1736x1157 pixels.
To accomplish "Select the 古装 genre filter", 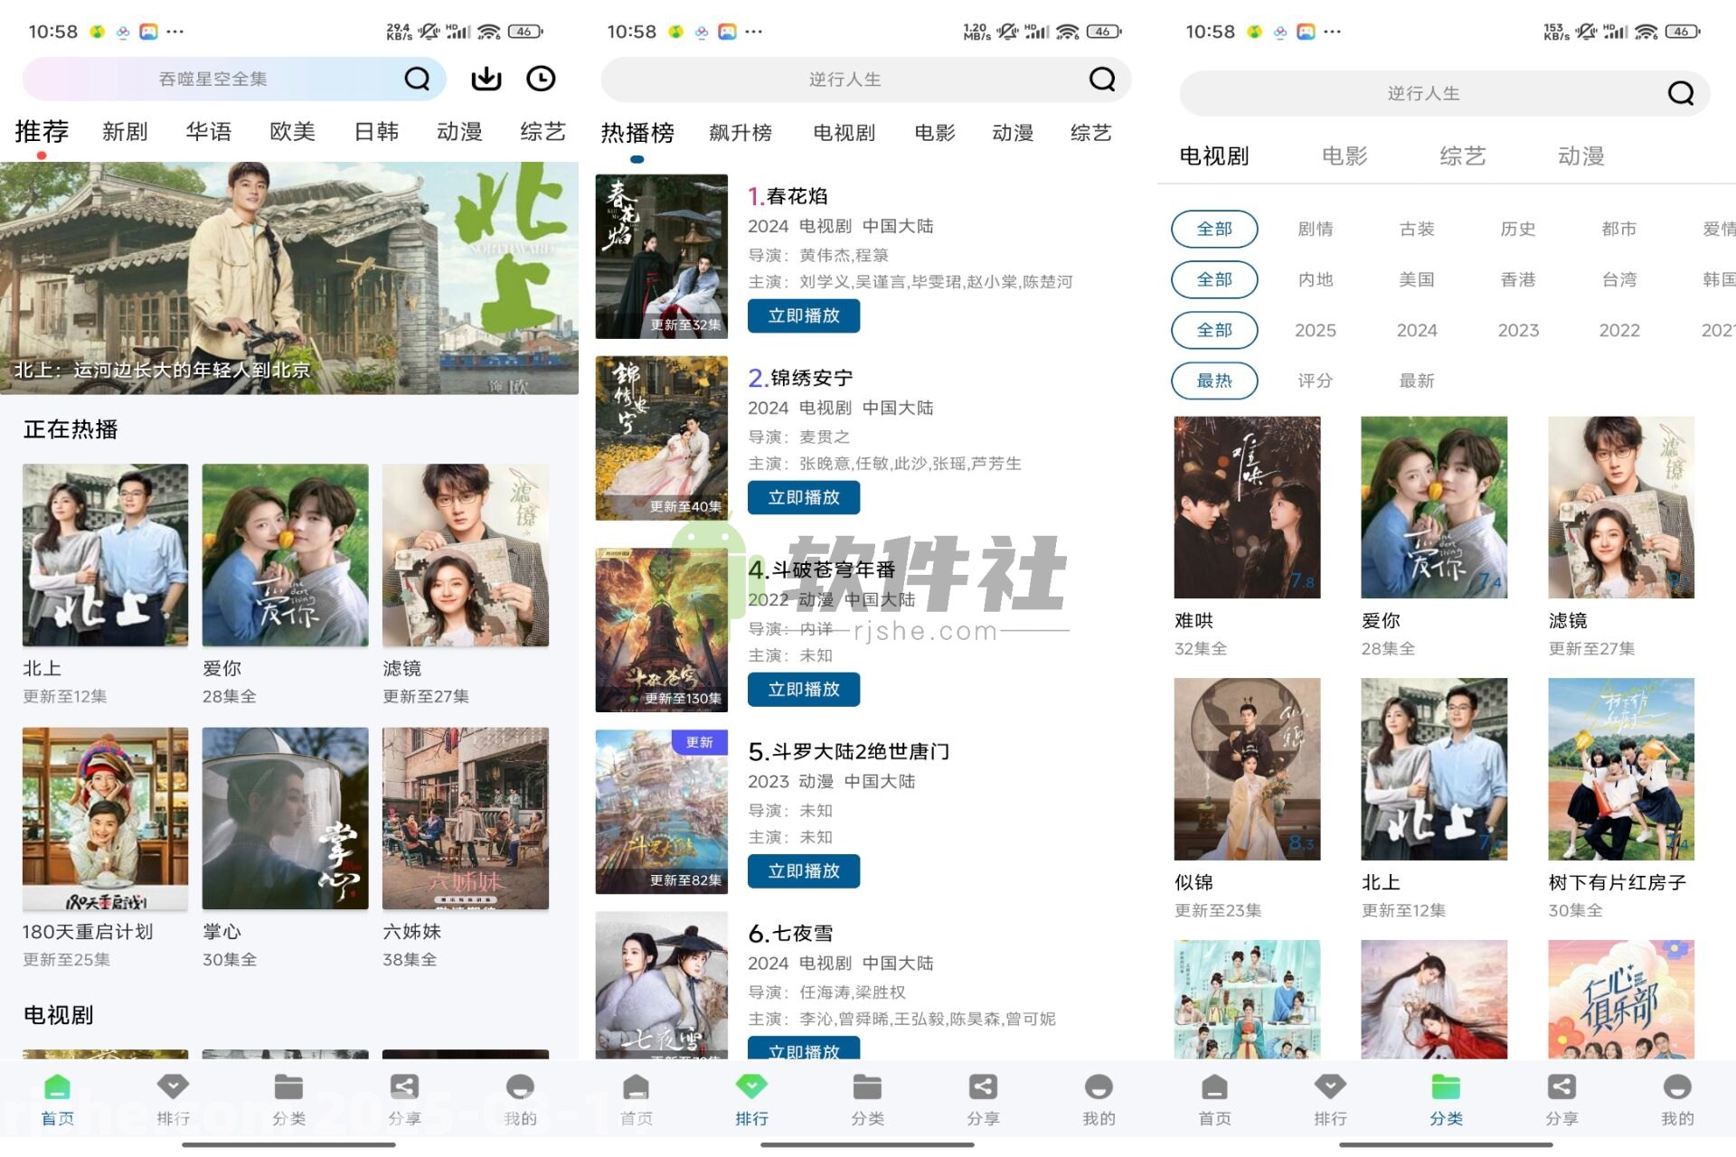I will pyautogui.click(x=1416, y=229).
